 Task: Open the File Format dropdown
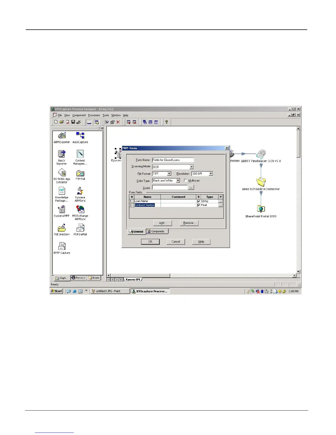(169, 174)
